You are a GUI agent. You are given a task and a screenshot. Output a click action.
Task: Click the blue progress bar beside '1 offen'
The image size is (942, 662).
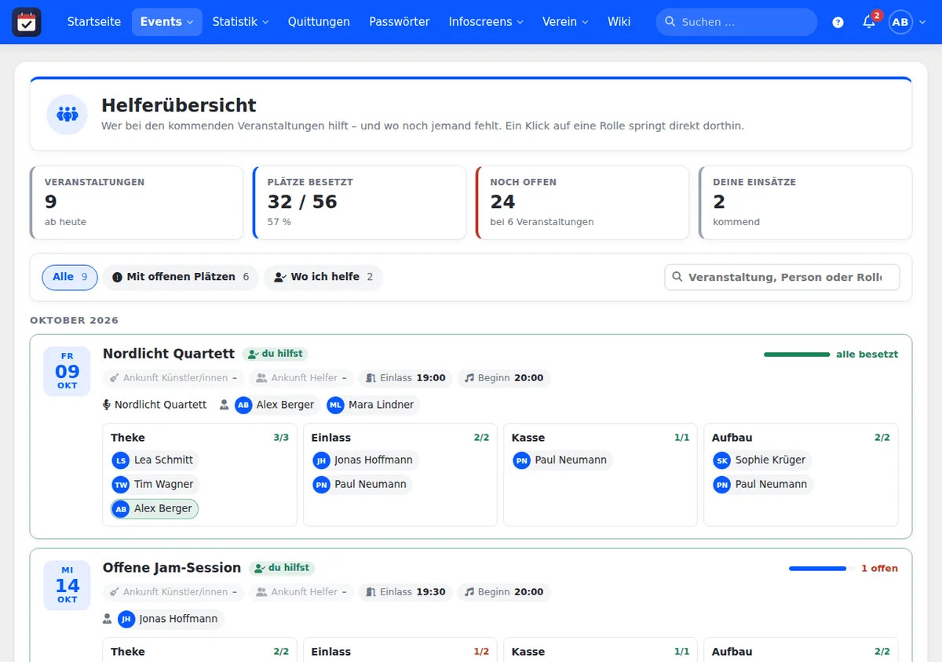[x=822, y=569]
